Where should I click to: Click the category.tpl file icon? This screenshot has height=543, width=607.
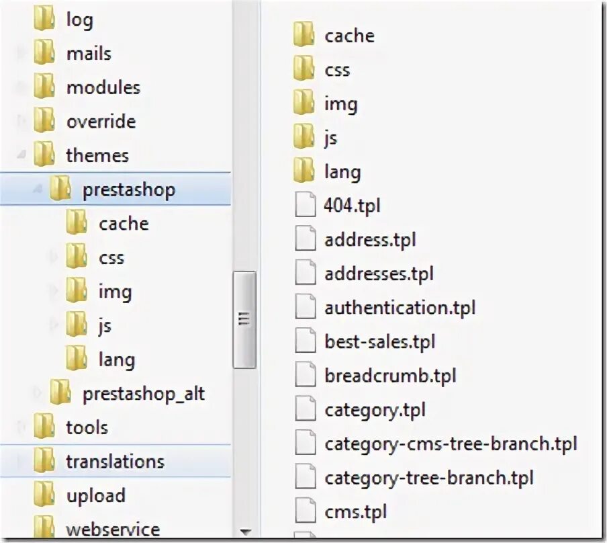[x=306, y=409]
